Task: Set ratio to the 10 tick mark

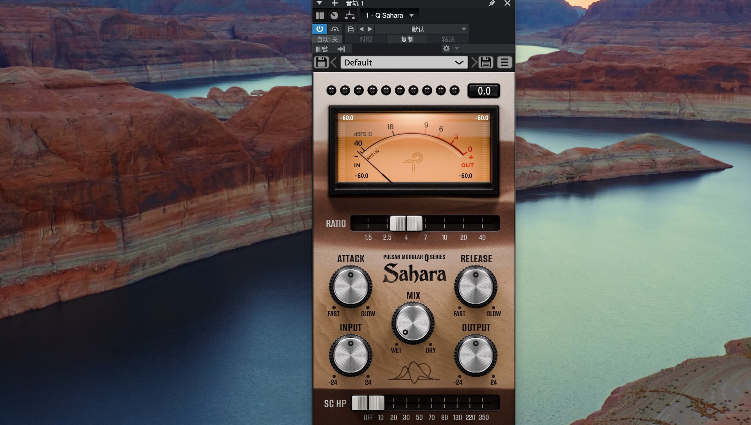Action: (x=444, y=224)
